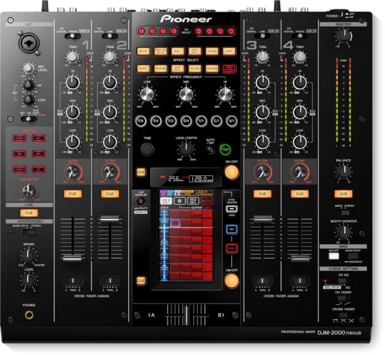Choose the 1/1 beat button
The image size is (385, 355).
click(x=201, y=121)
